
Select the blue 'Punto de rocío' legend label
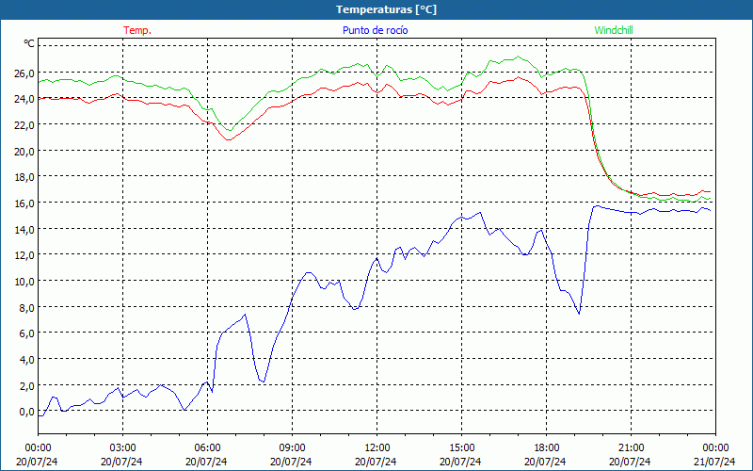click(376, 30)
